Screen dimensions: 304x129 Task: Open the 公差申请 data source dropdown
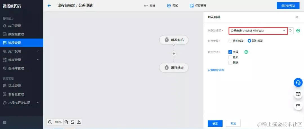coord(258,31)
